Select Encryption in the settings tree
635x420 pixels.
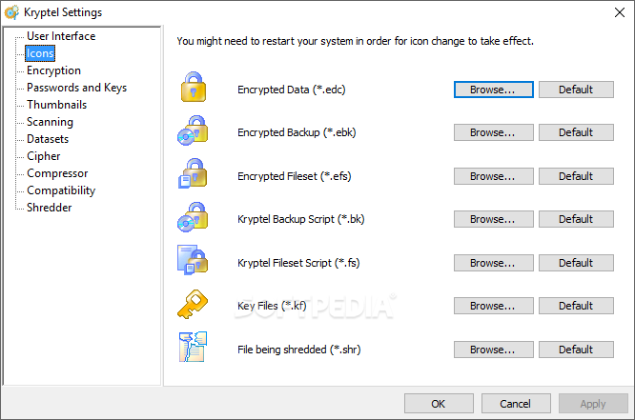click(x=53, y=70)
